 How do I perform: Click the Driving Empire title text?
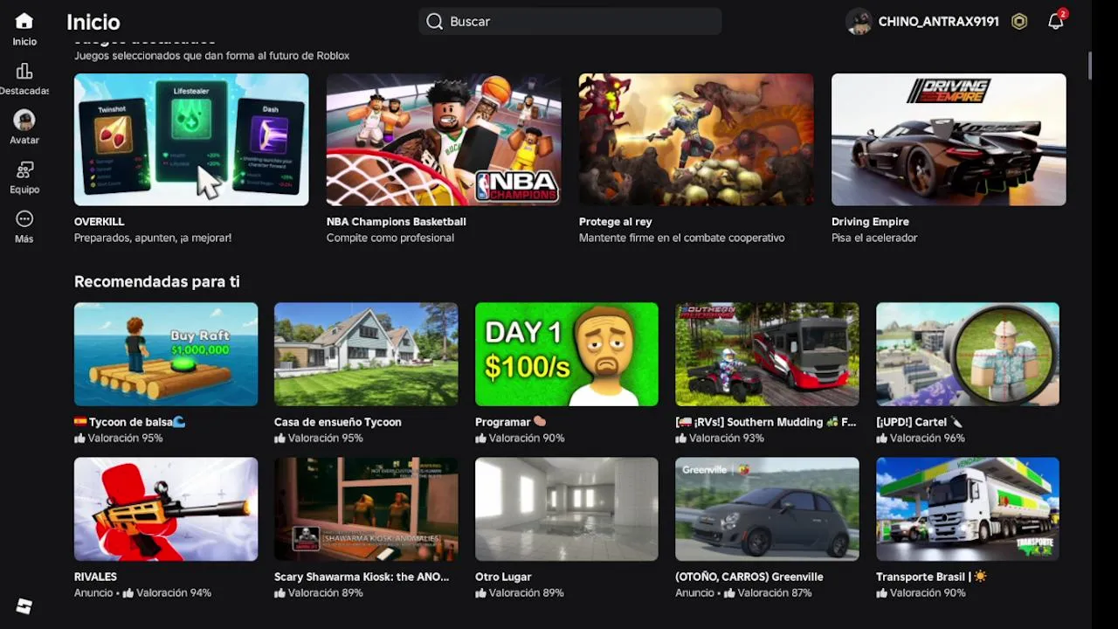click(x=870, y=222)
